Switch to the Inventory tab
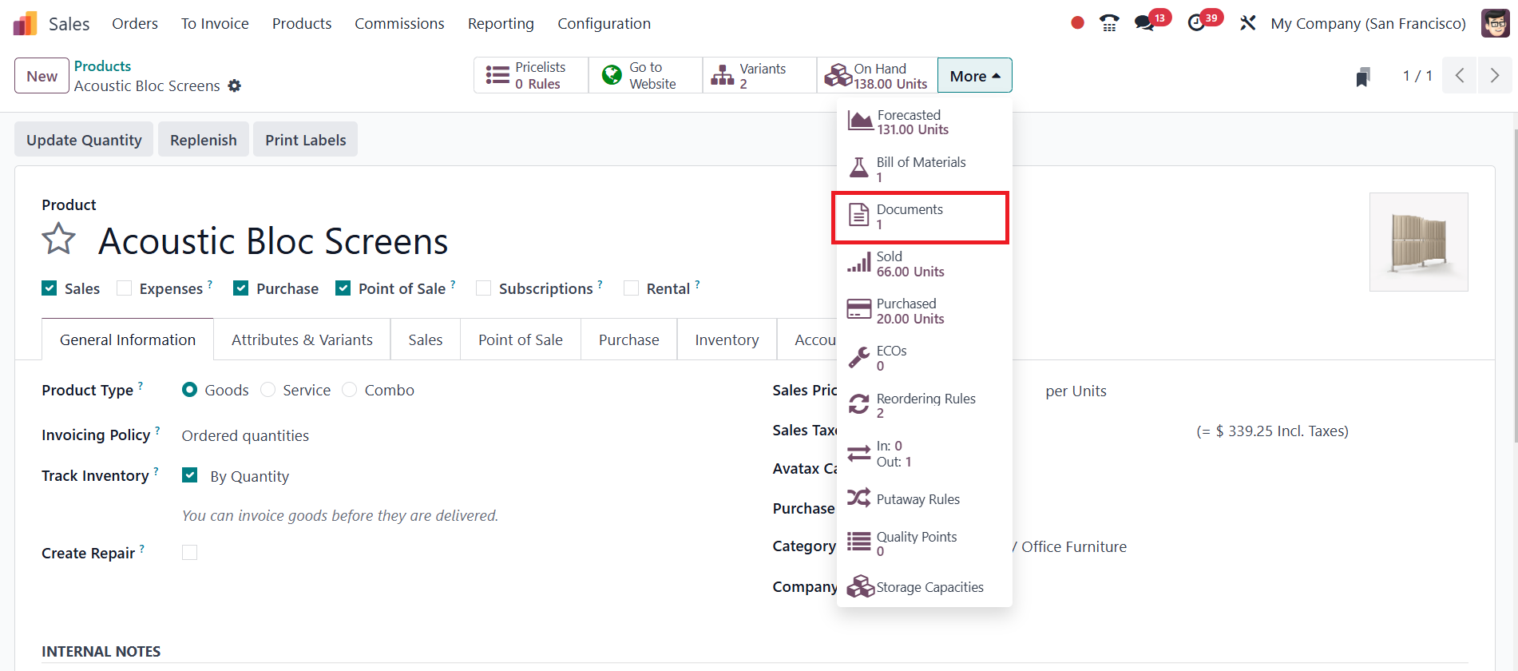Image resolution: width=1518 pixels, height=671 pixels. coord(727,339)
